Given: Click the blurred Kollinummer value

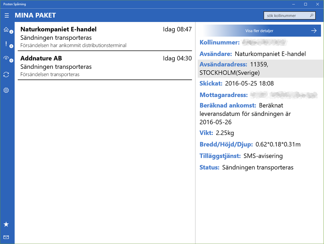Looking at the screenshot, I should [x=264, y=42].
